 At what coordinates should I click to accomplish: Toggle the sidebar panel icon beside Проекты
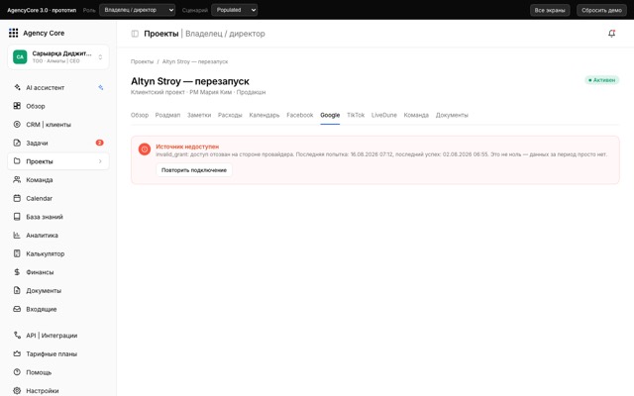(x=135, y=34)
